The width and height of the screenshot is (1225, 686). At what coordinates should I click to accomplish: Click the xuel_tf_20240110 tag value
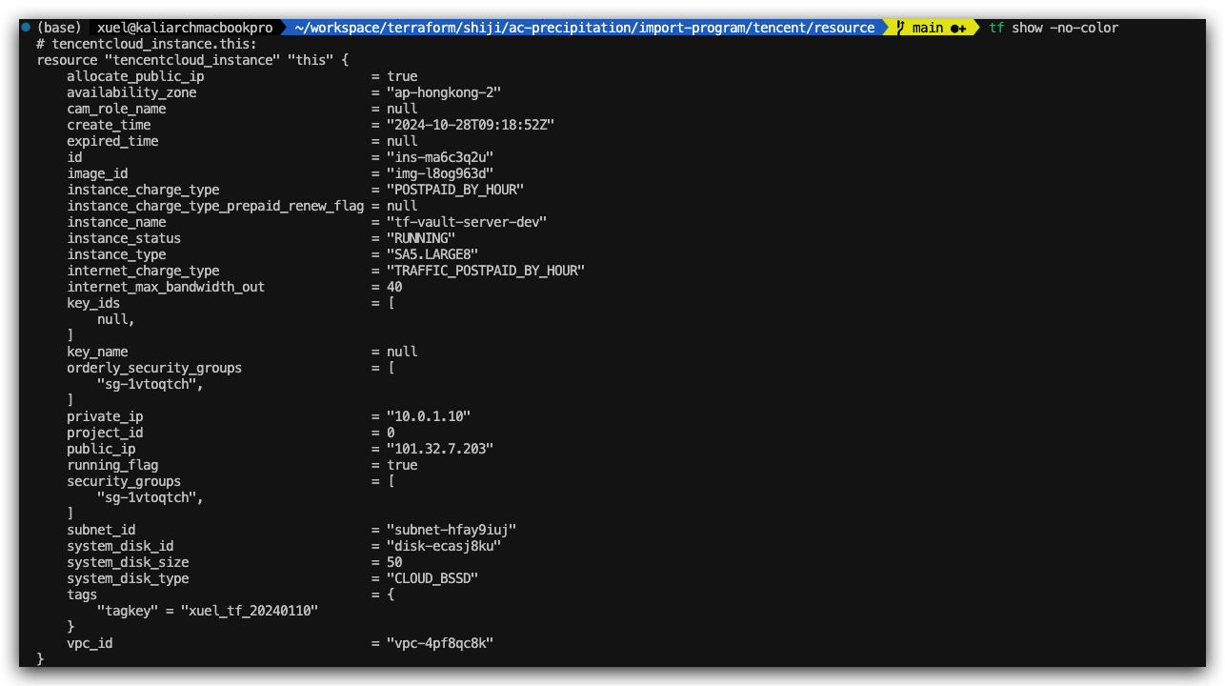coord(250,611)
